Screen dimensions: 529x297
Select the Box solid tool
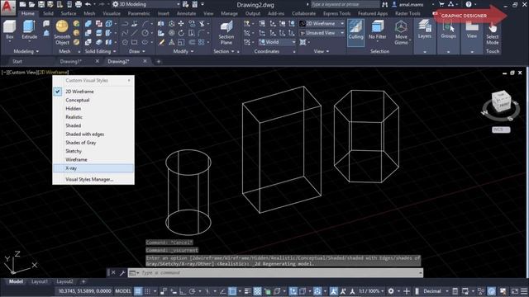click(x=9, y=30)
